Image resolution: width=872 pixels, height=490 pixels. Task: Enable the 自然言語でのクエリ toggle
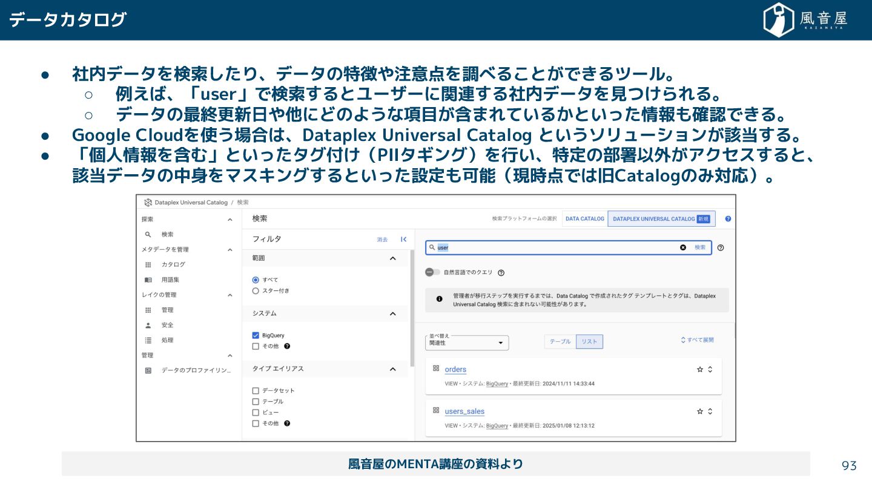[x=432, y=272]
